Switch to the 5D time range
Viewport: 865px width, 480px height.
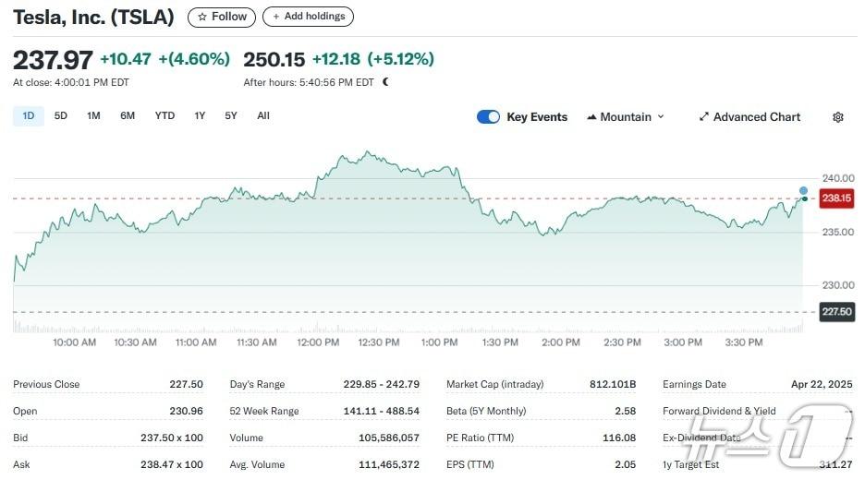pos(61,116)
